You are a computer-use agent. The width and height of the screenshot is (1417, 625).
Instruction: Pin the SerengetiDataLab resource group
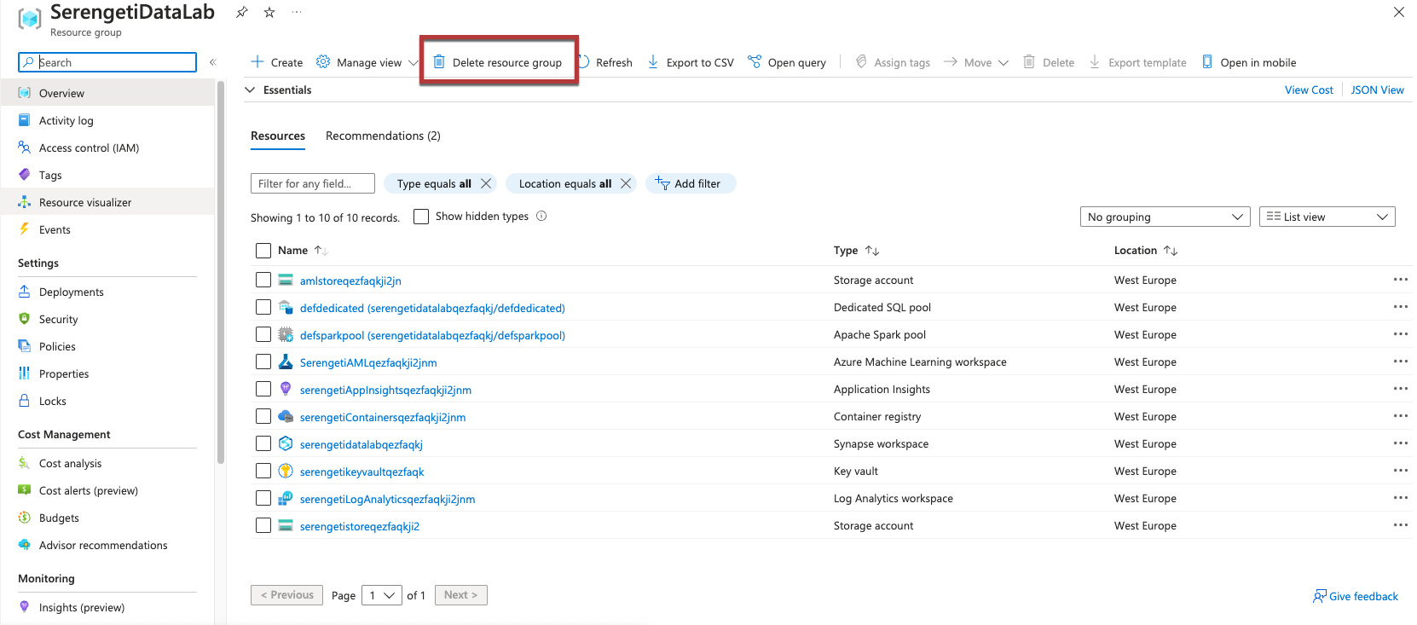(242, 12)
